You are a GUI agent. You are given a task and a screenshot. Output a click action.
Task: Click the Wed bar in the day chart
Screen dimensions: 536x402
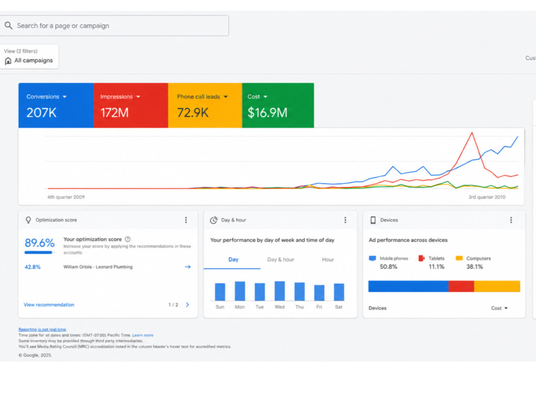click(x=280, y=291)
